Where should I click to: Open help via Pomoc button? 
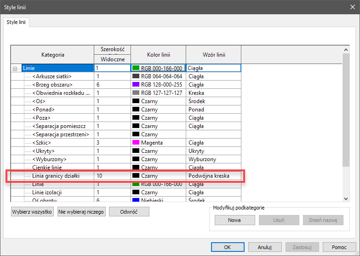coord(339,247)
